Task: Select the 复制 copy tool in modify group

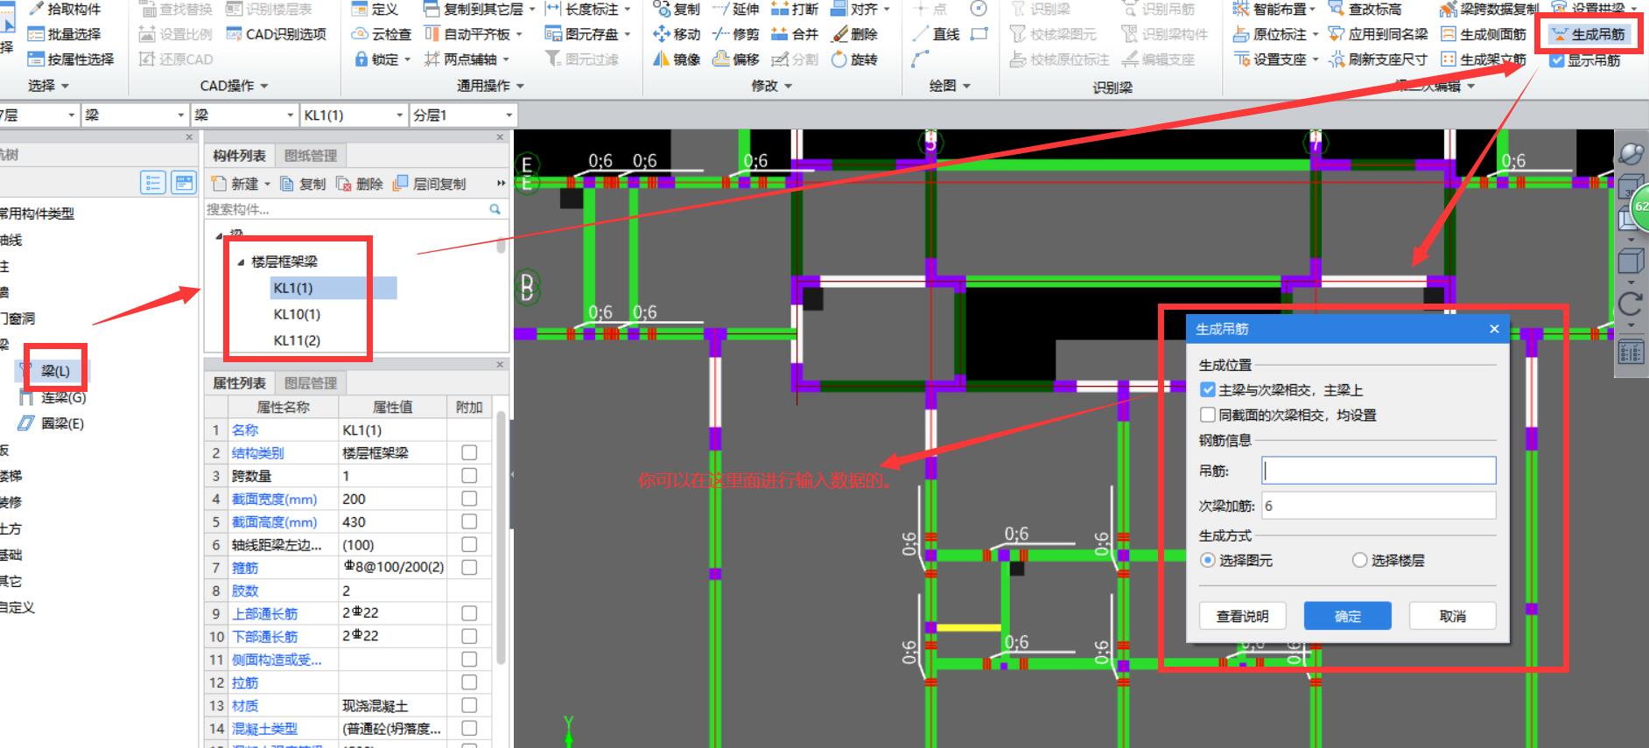Action: (677, 9)
